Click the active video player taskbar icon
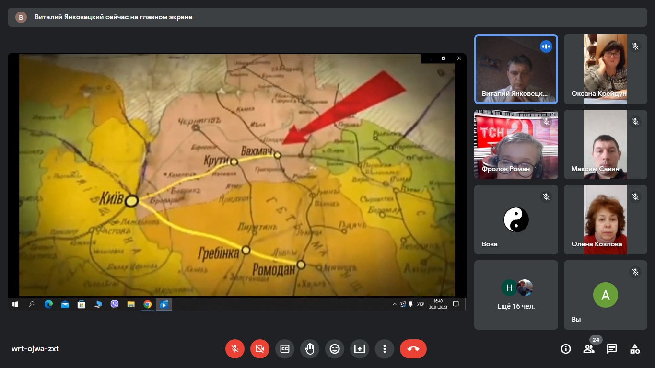The width and height of the screenshot is (655, 368). pos(164,304)
